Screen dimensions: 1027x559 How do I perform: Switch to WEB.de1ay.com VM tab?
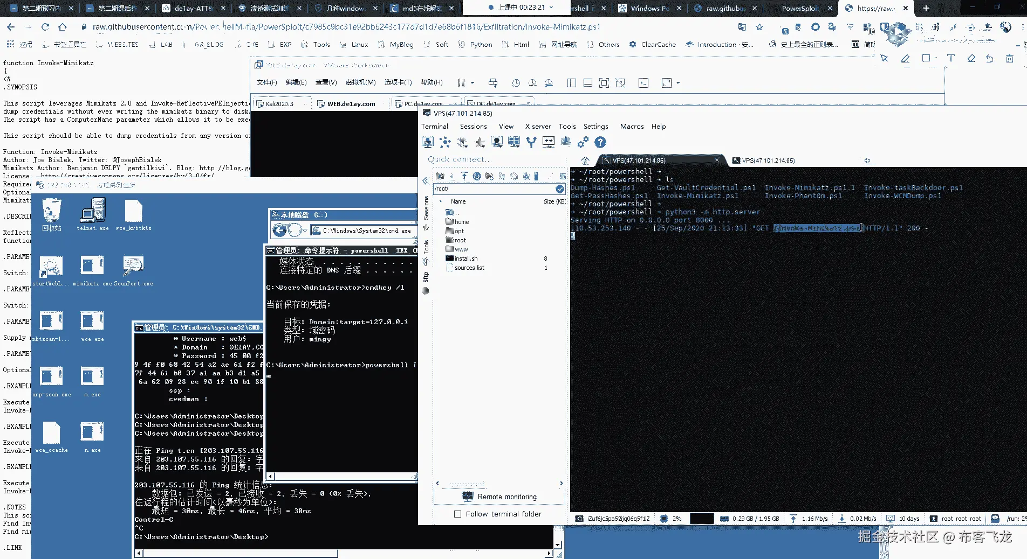351,104
